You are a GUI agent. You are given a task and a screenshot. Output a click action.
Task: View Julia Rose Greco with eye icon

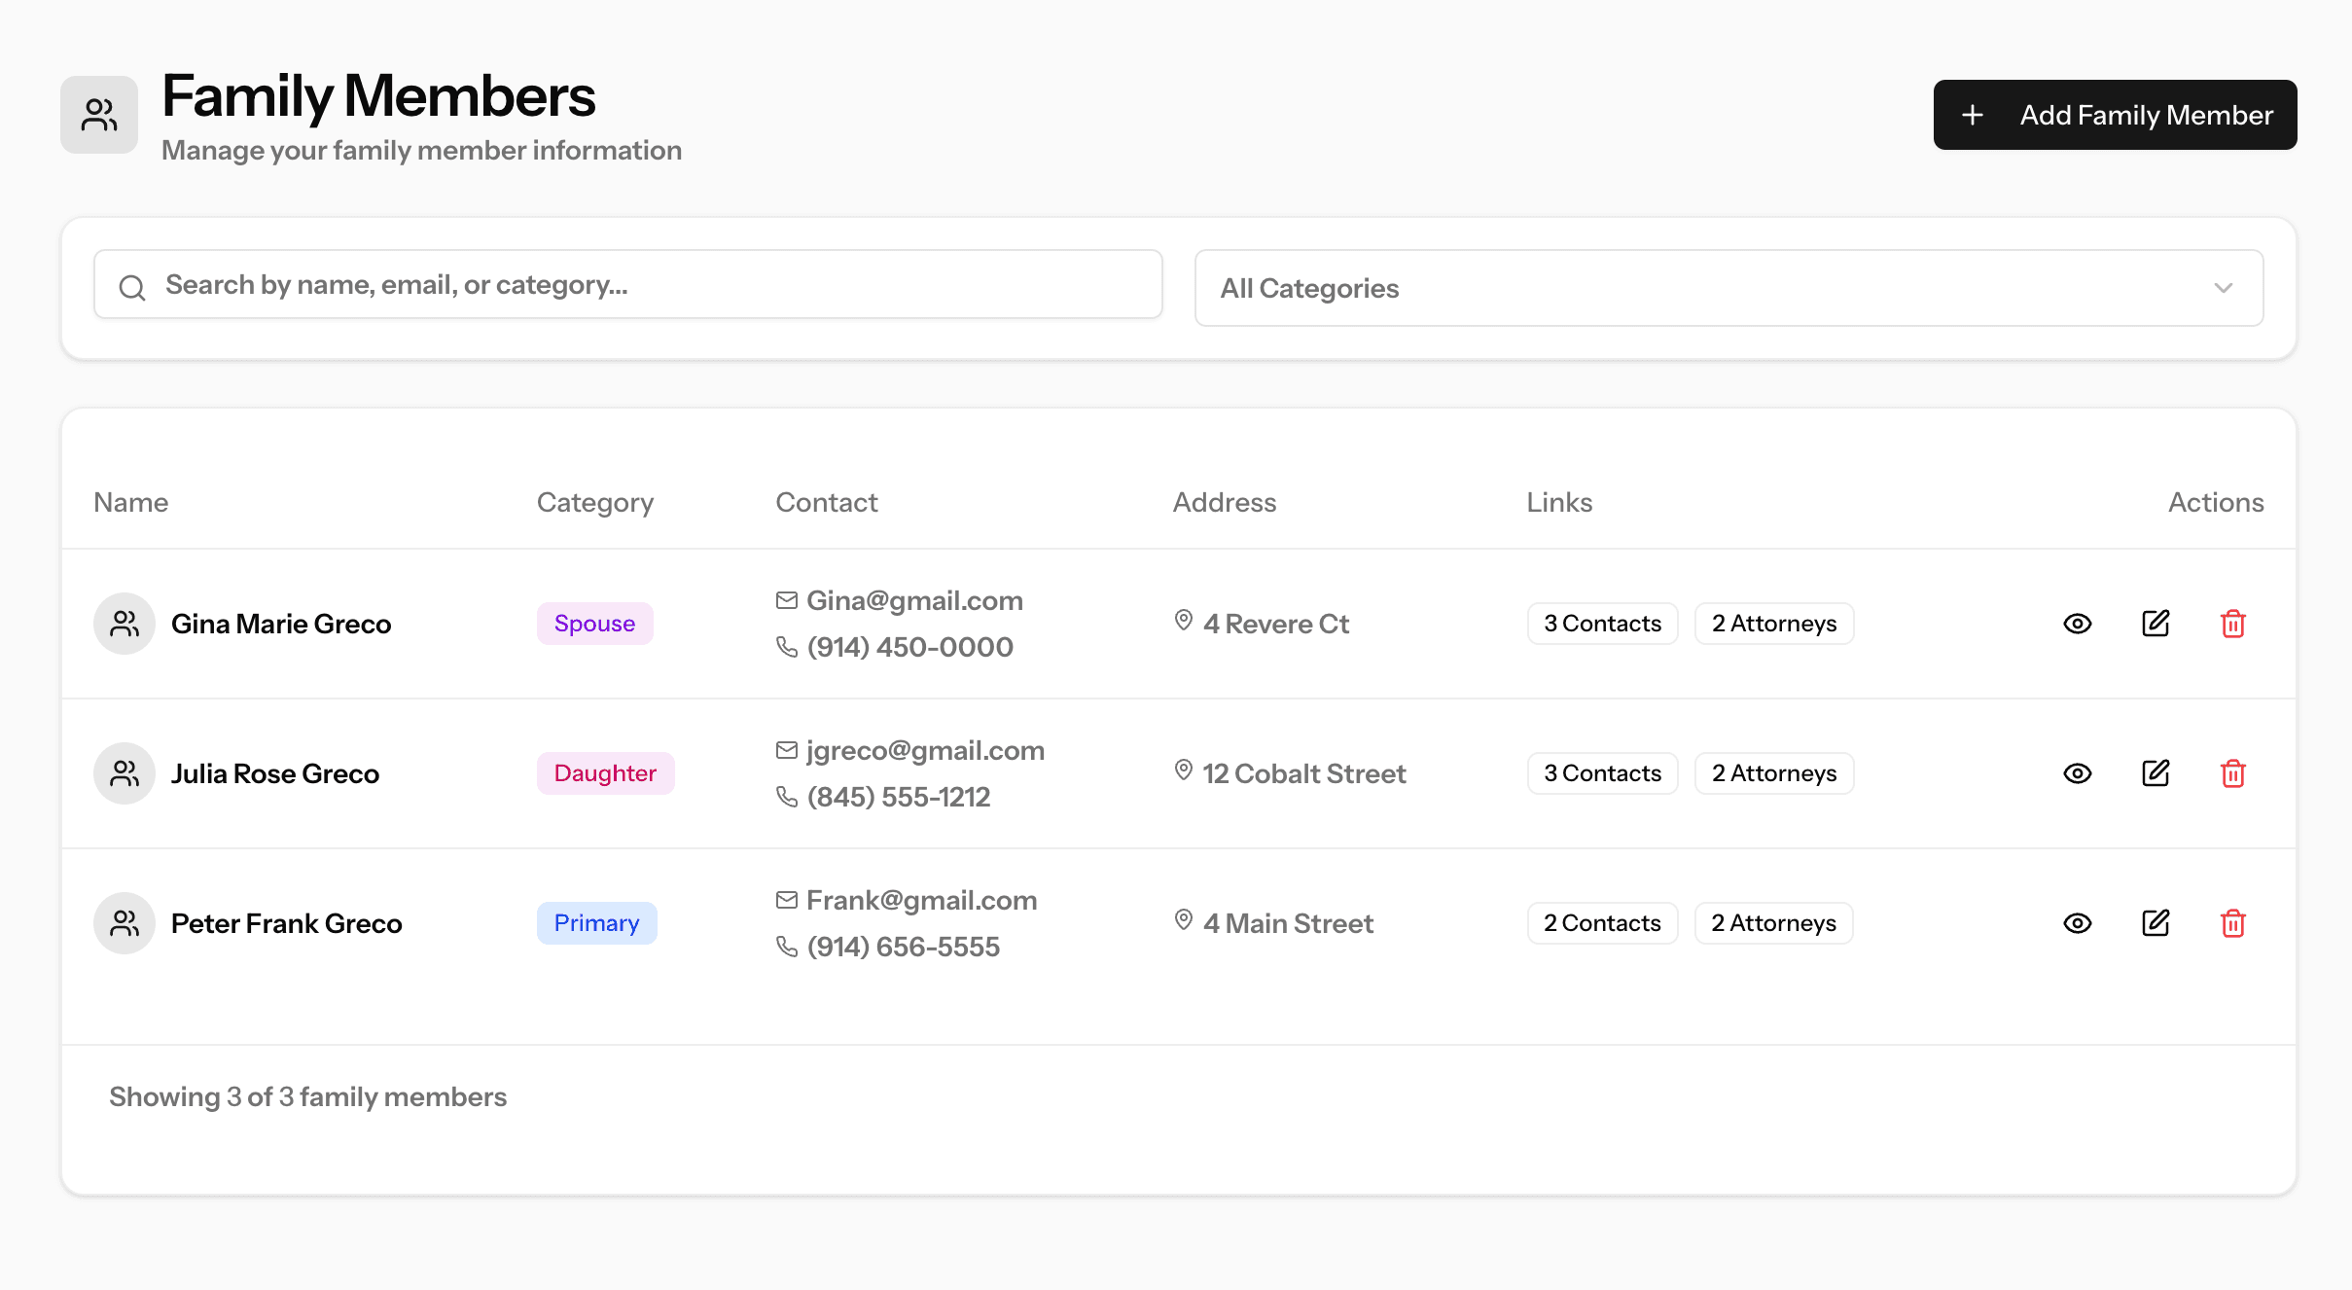point(2077,773)
